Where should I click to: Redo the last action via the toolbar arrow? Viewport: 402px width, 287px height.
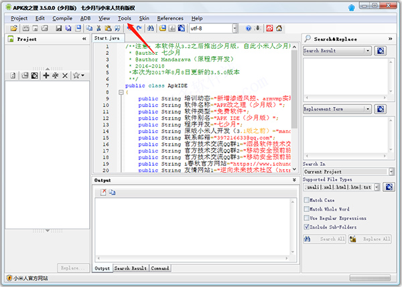pyautogui.click(x=139, y=28)
